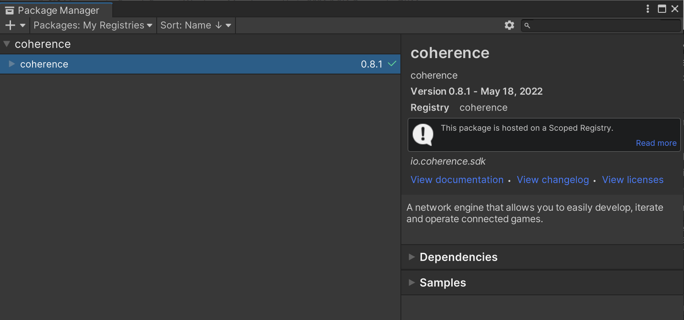Click Read more about scoped registries
Viewport: 684px width, 320px height.
(656, 143)
